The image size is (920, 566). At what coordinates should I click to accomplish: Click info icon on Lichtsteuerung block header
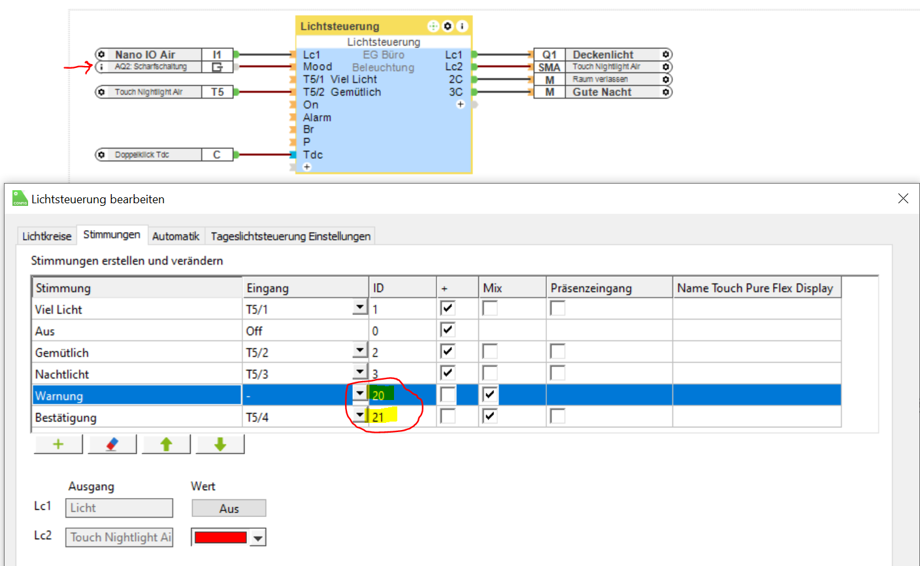tap(462, 26)
